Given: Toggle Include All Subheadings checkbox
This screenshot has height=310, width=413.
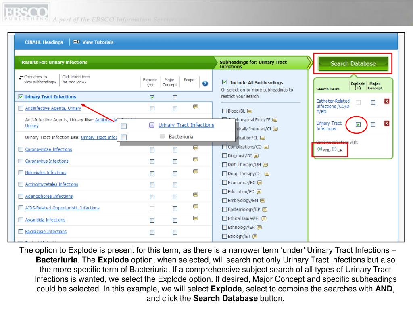Looking at the screenshot, I should [x=224, y=82].
